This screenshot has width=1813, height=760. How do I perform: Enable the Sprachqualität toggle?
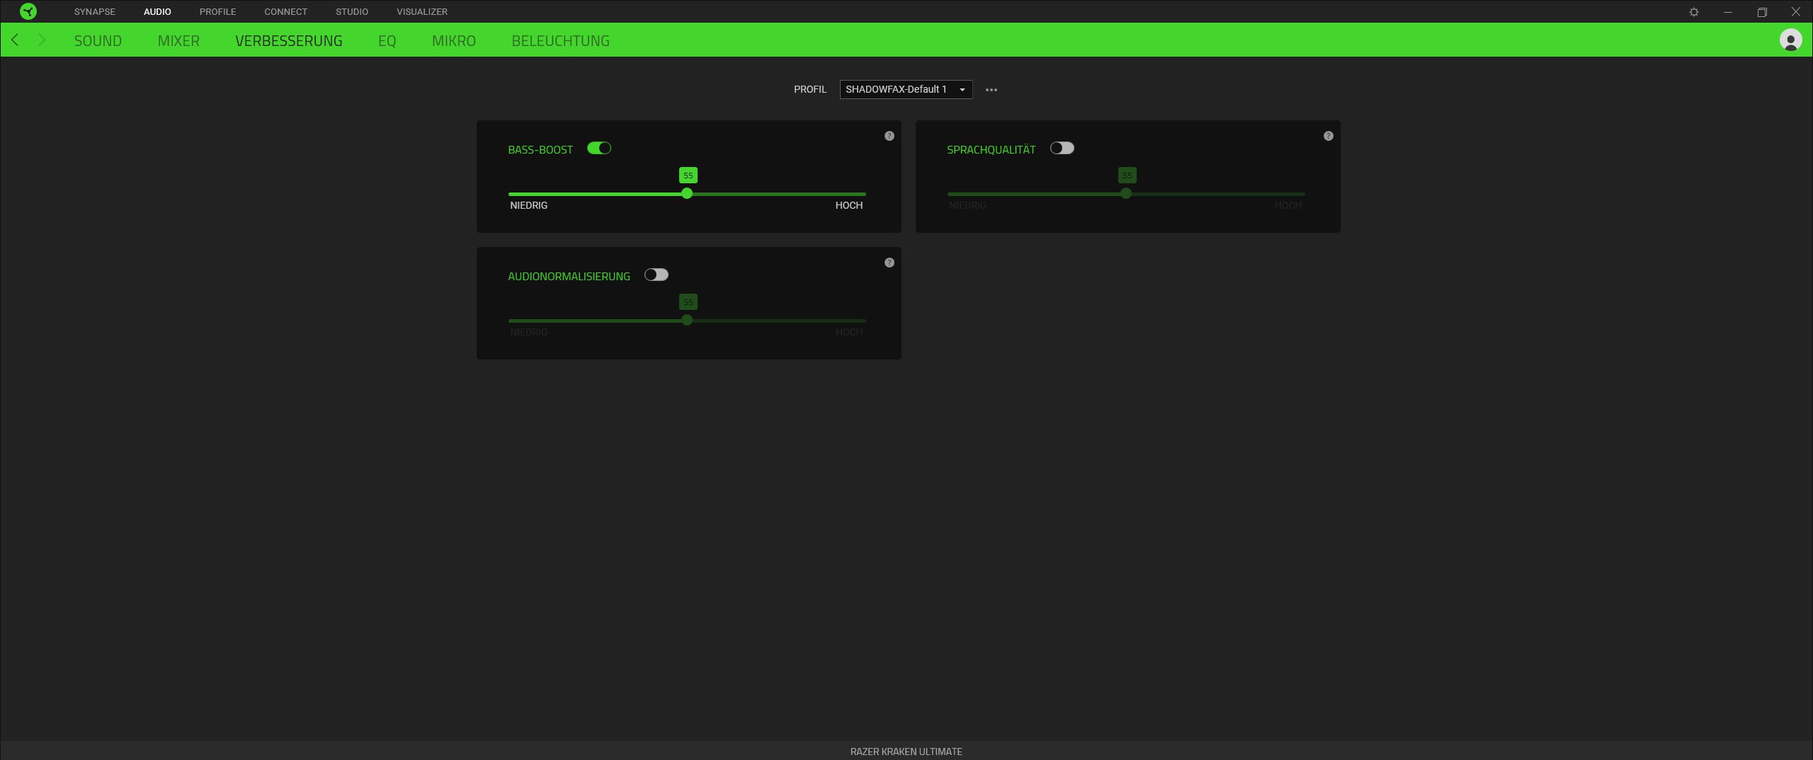pos(1062,149)
